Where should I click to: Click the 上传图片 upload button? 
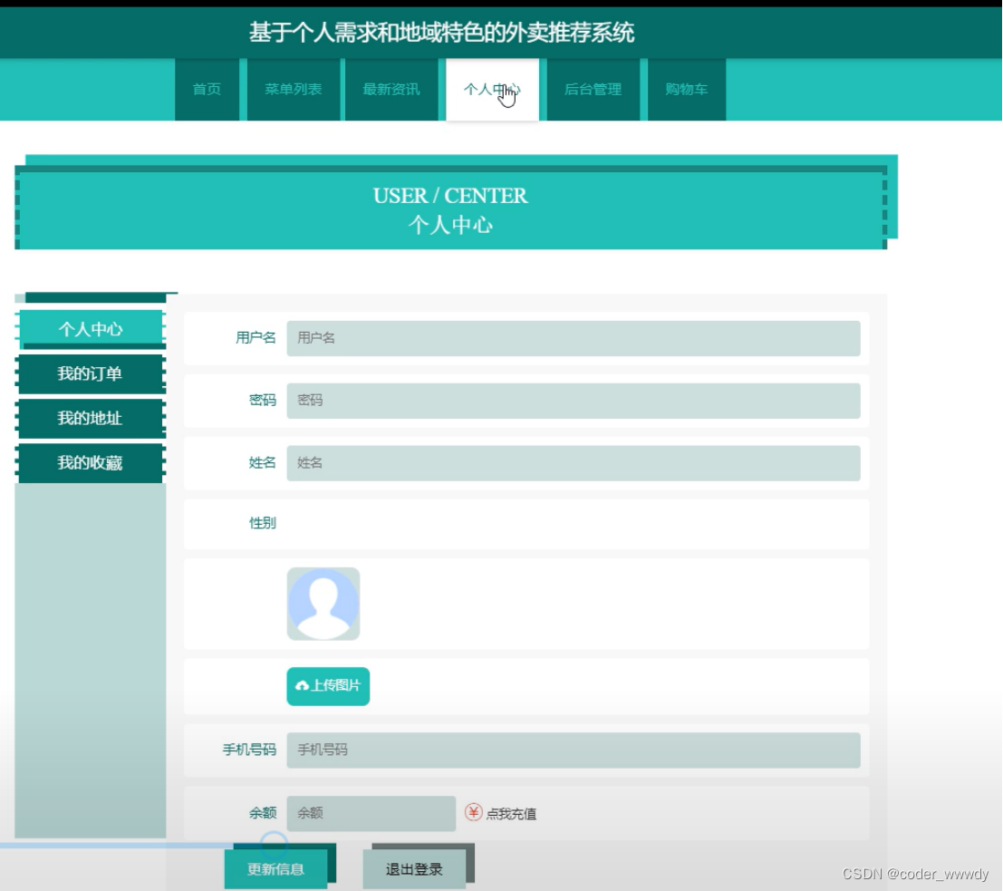(x=328, y=686)
